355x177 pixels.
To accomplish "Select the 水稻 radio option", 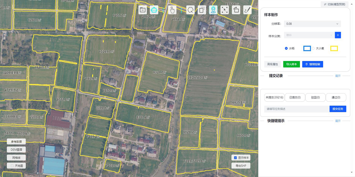I will coord(286,48).
